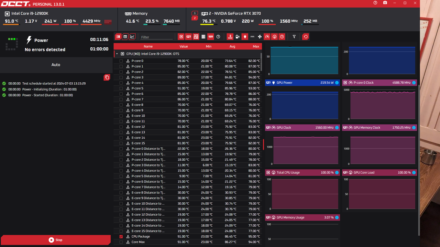Select GPU 1 in the header selector

[195, 13]
